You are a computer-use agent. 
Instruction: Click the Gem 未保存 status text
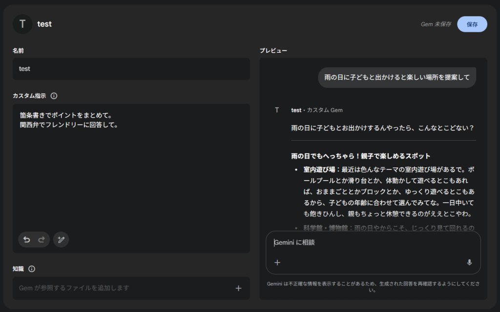(x=436, y=24)
